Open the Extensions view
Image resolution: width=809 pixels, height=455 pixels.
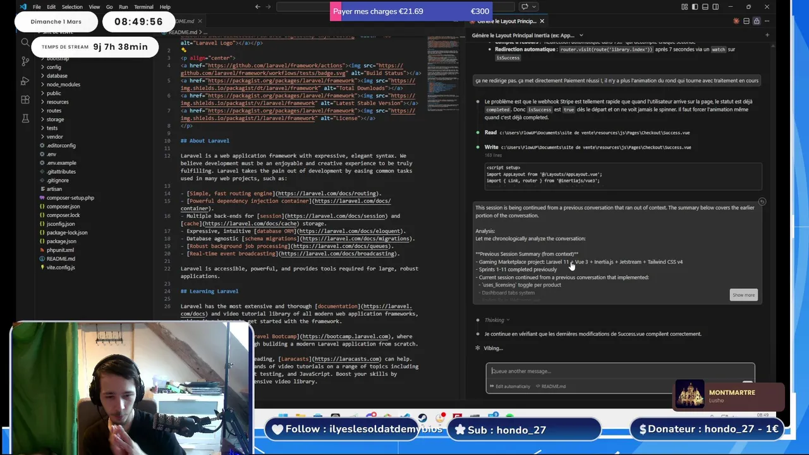coord(25,99)
